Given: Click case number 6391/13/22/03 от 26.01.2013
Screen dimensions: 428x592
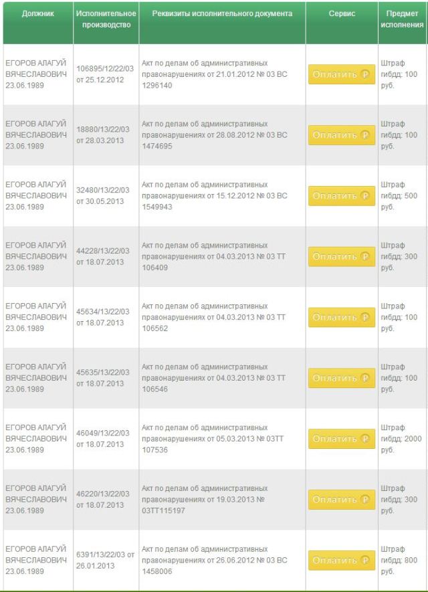Looking at the screenshot, I should pyautogui.click(x=106, y=561).
